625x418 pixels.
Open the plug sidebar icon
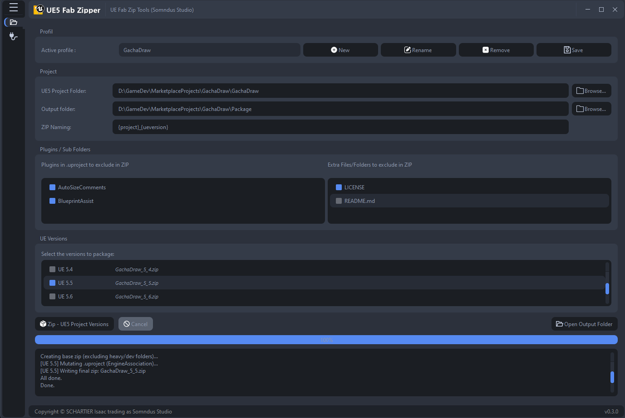[14, 36]
